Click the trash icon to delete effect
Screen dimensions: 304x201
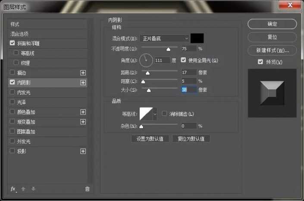point(88,189)
